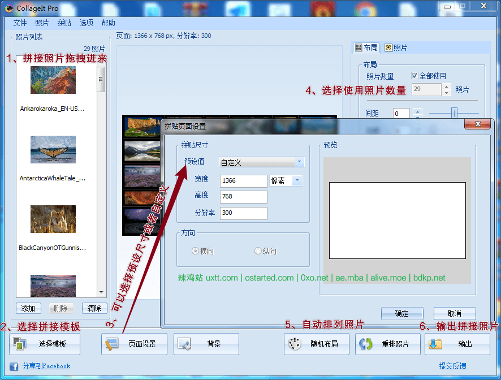Image resolution: width=501 pixels, height=380 pixels.
Task: Click the 高度 input field with 768
Action: (x=244, y=197)
